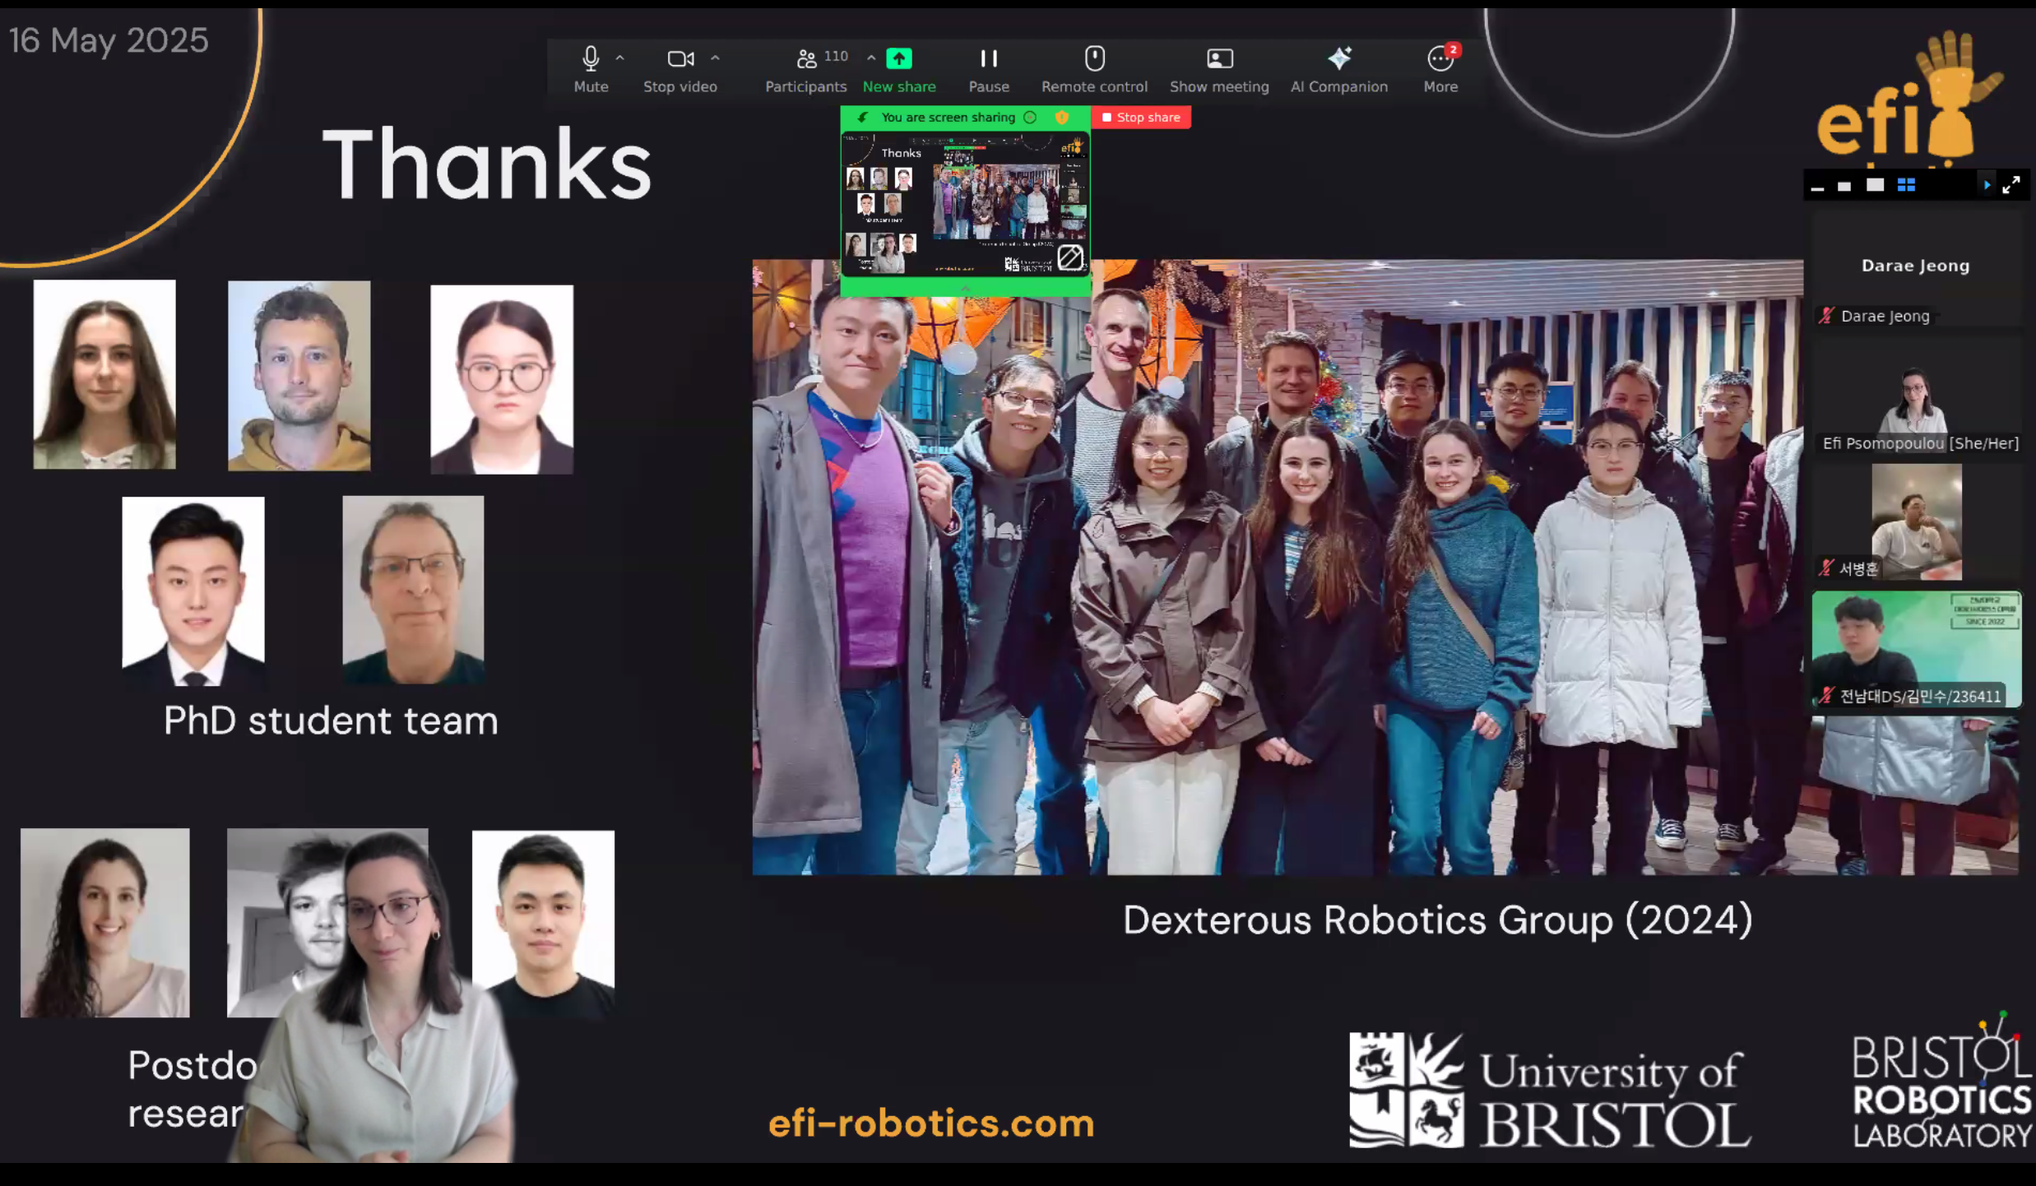This screenshot has width=2036, height=1186.
Task: Click the University of Bristol logo
Action: coord(1550,1090)
